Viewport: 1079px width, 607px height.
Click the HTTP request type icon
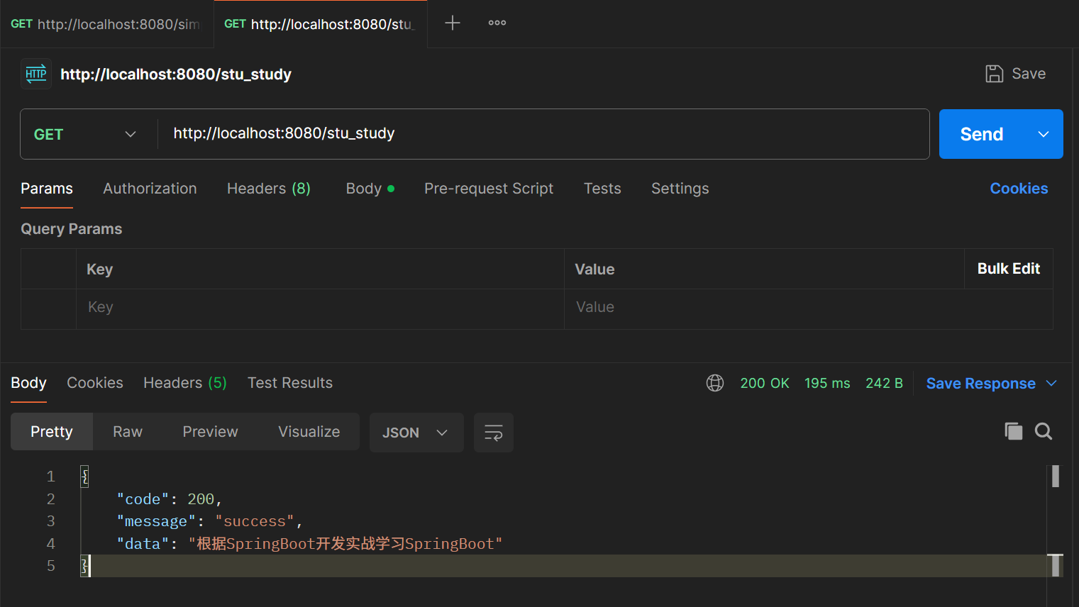(x=36, y=74)
